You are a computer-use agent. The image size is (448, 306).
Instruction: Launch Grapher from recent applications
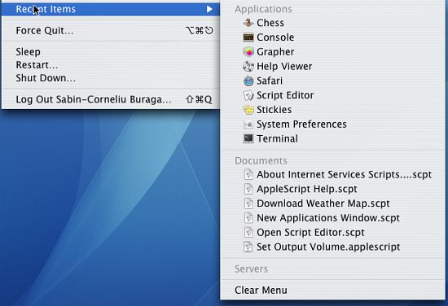pos(332,51)
